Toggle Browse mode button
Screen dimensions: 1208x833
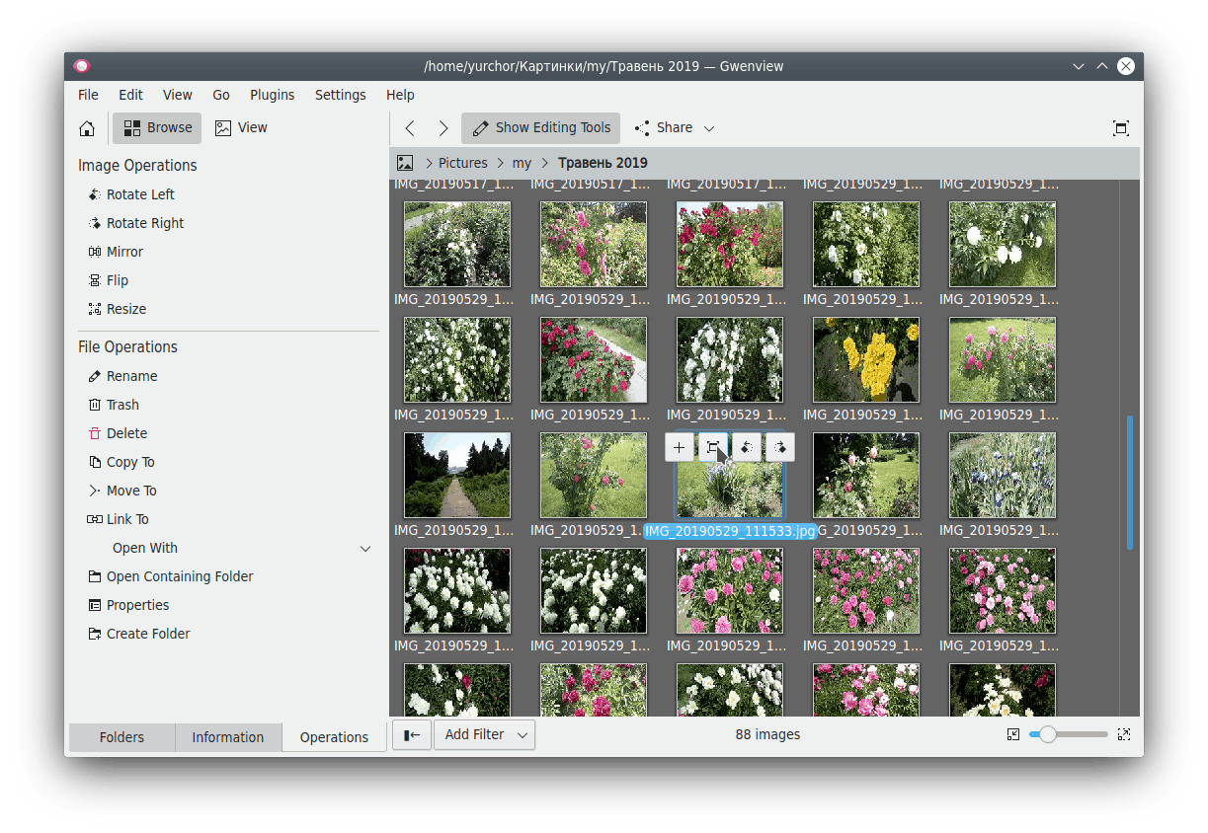[157, 128]
